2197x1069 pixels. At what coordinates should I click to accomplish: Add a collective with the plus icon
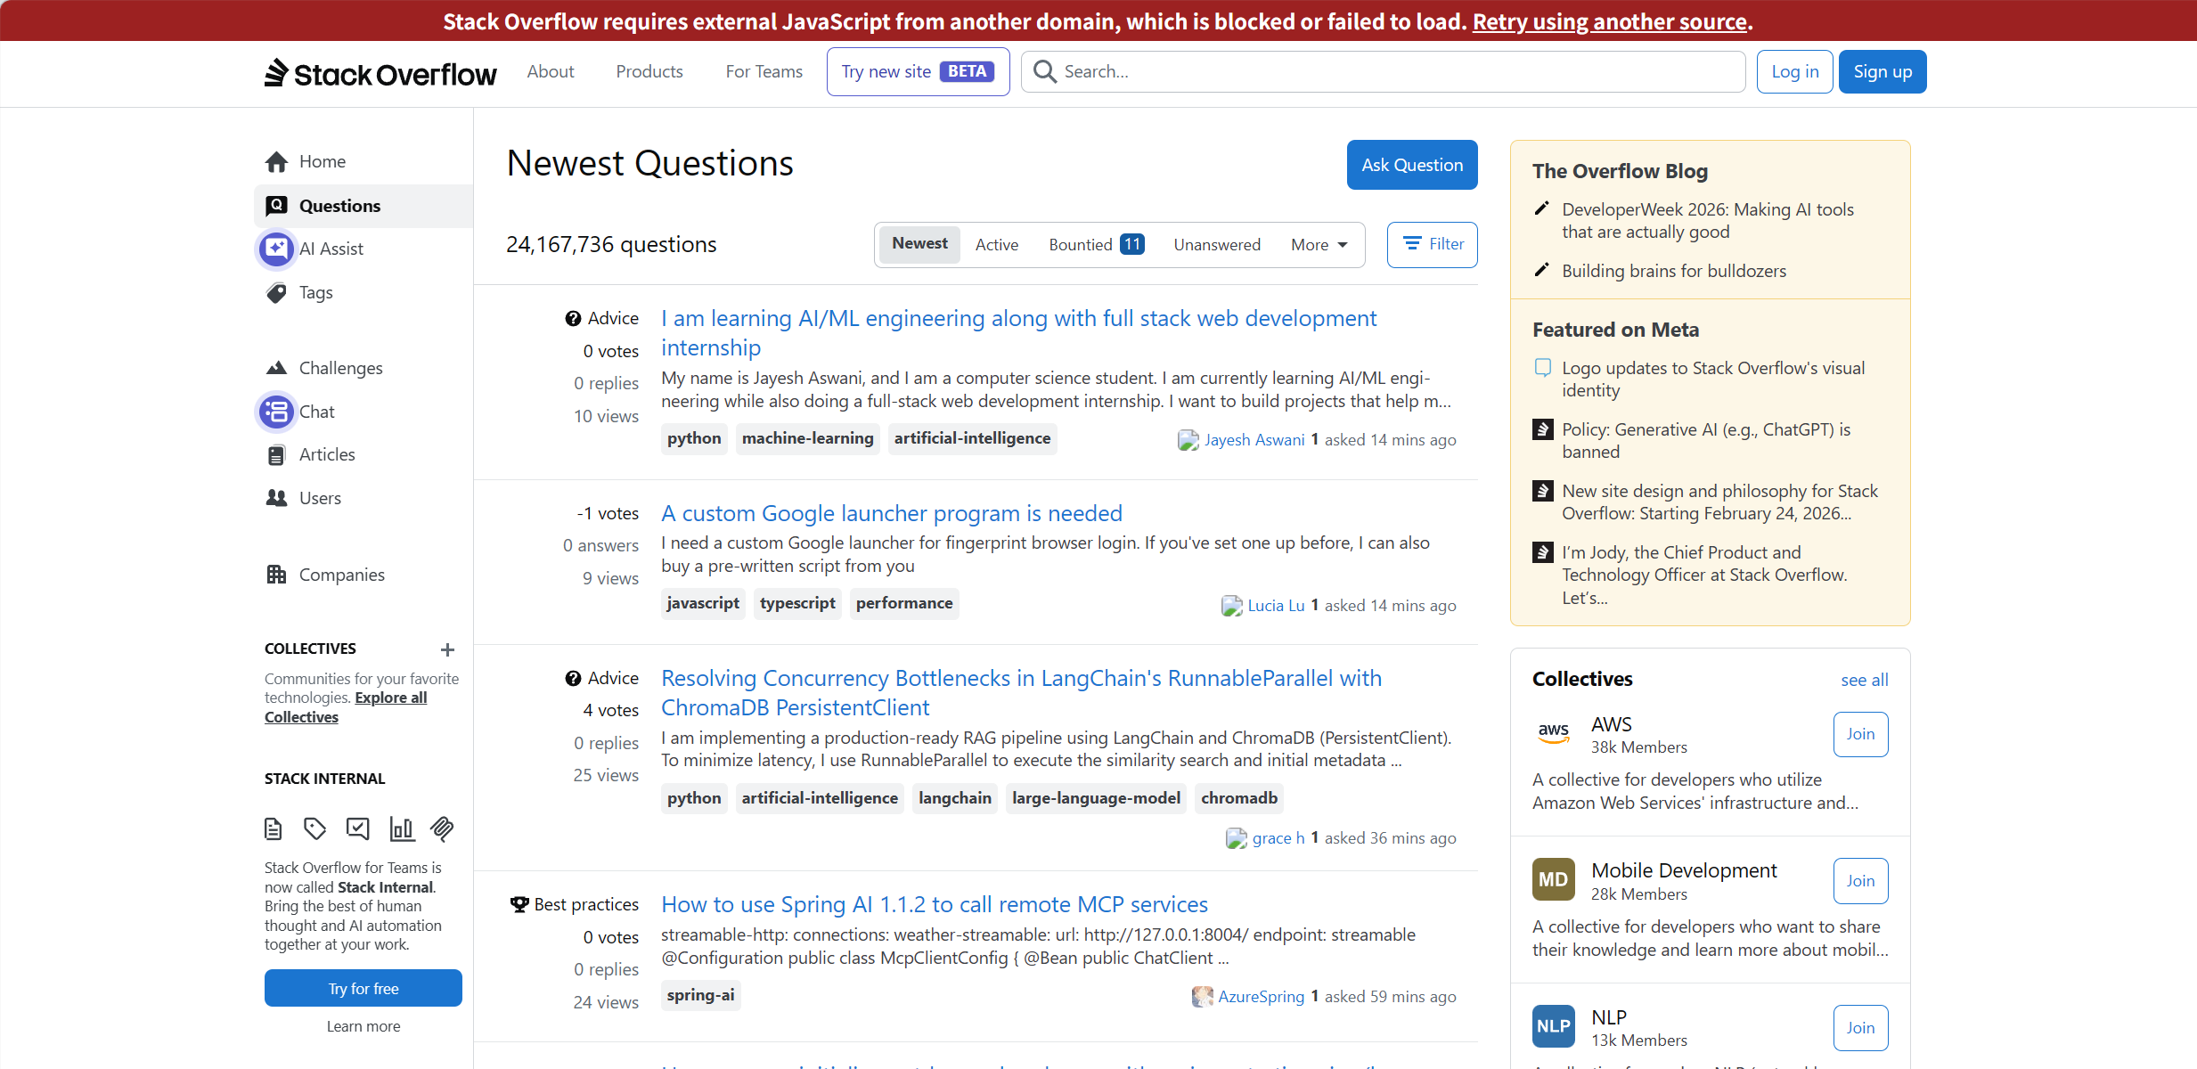(447, 649)
